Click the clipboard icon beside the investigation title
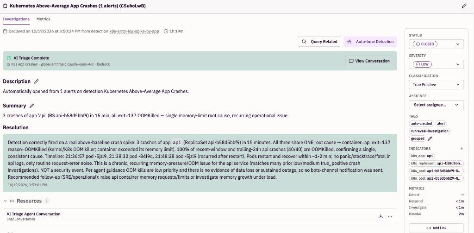Viewport: 474px width, 233px height. pos(5,6)
